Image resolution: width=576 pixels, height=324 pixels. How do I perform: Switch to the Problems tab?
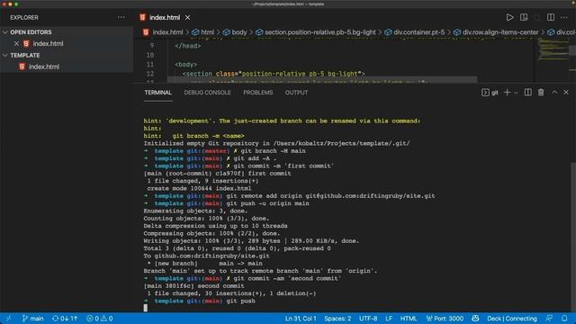tap(258, 93)
